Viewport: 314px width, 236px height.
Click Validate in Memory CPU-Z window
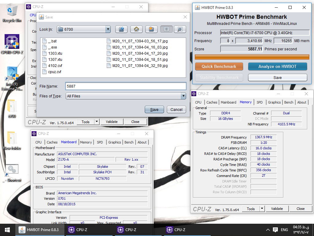pyautogui.click(x=277, y=209)
